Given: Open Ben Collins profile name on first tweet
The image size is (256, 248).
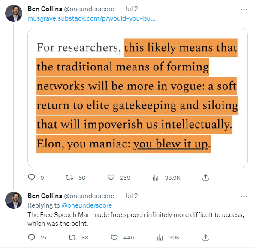Looking at the screenshot, I should tap(45, 9).
